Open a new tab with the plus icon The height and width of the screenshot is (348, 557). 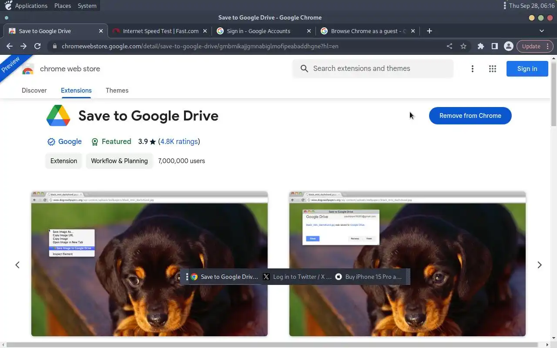click(x=429, y=31)
